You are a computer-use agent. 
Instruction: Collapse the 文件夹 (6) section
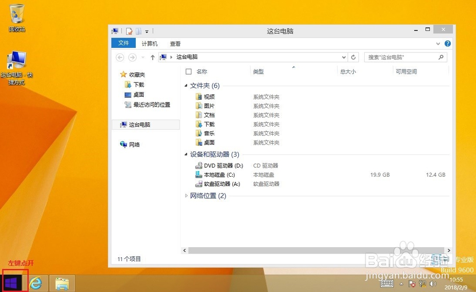click(x=186, y=86)
